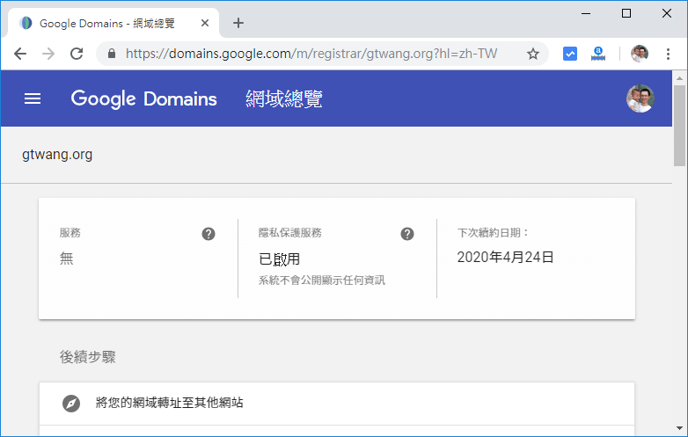Open the hamburger navigation menu
This screenshot has width=688, height=437.
(x=33, y=98)
